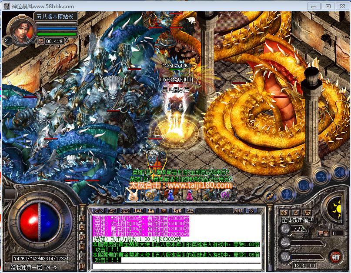This screenshot has width=351, height=273.
Task: Click the hero's green health bar
Action: (x=57, y=34)
